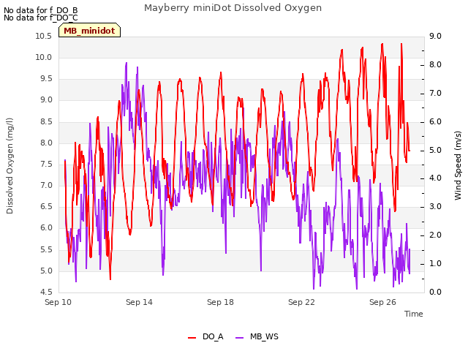Viewport: 468px width, 351px height.
Task: Click the Sep 14 x-axis tick label
Action: pos(139,302)
